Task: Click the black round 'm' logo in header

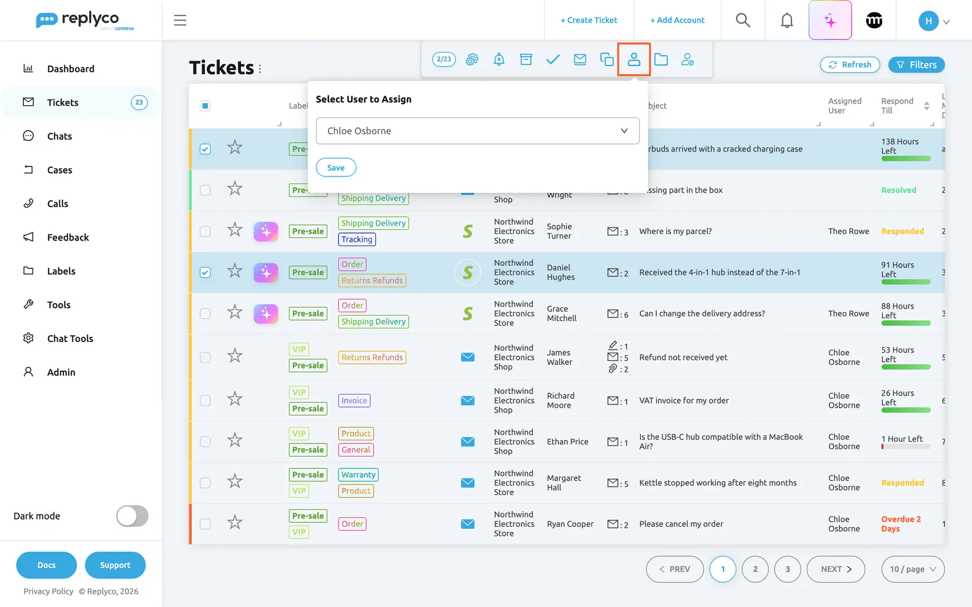Action: click(x=874, y=21)
